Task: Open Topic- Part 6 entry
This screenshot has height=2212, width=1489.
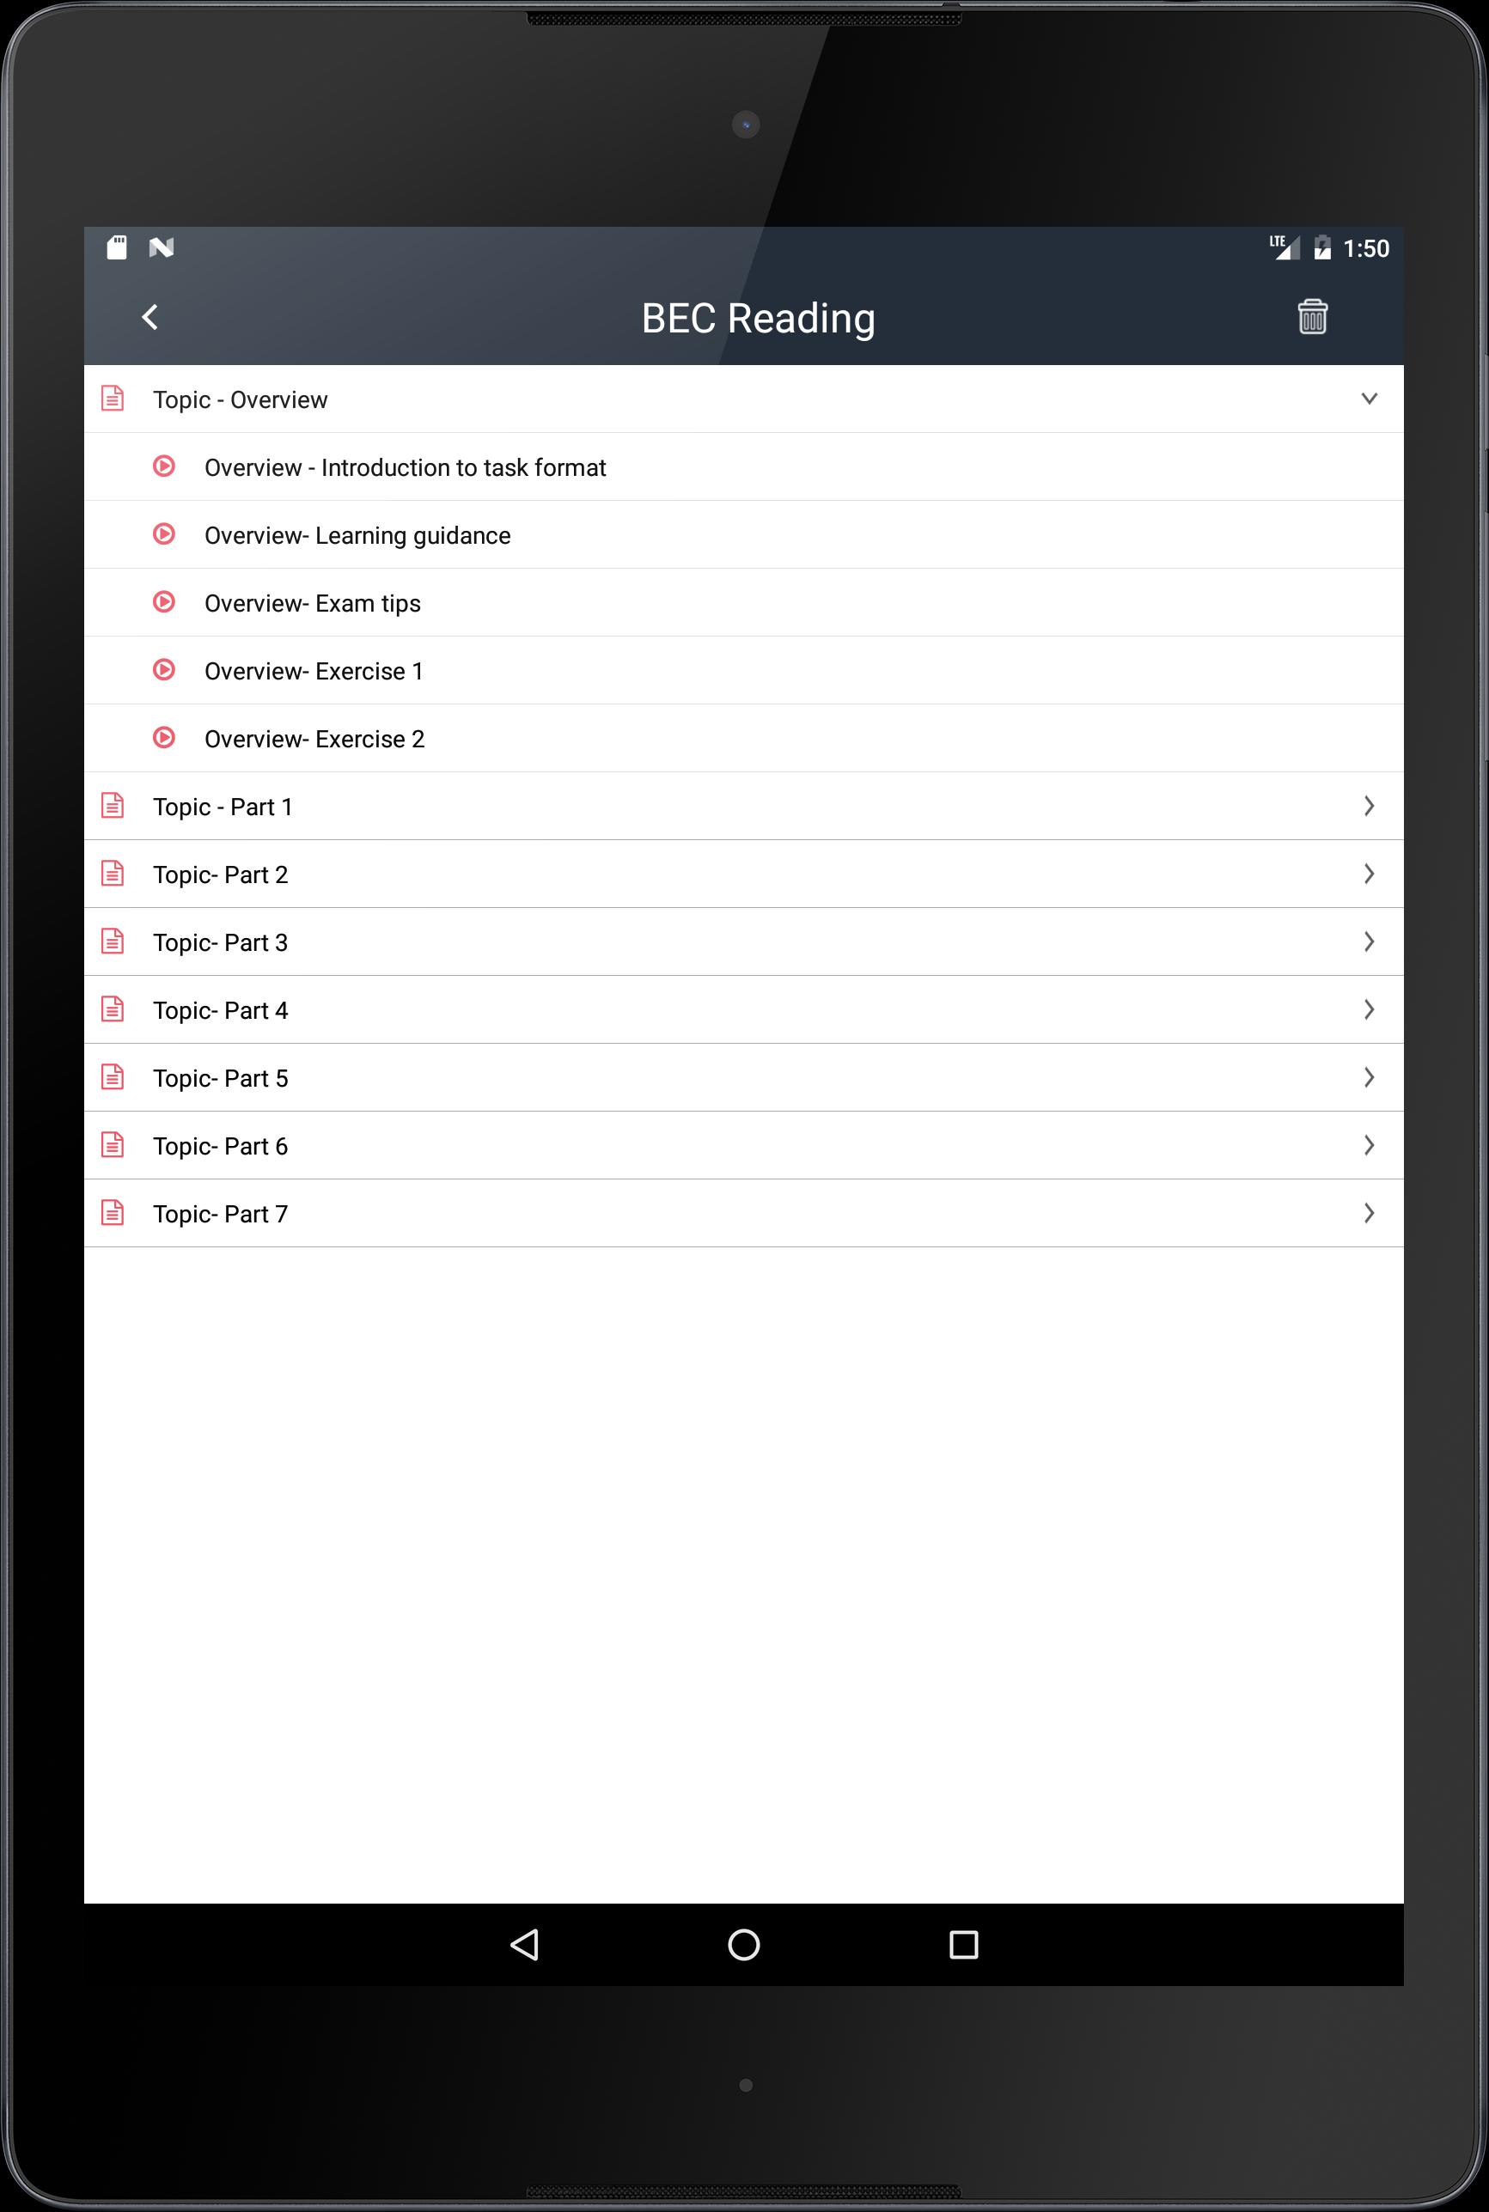Action: point(743,1146)
